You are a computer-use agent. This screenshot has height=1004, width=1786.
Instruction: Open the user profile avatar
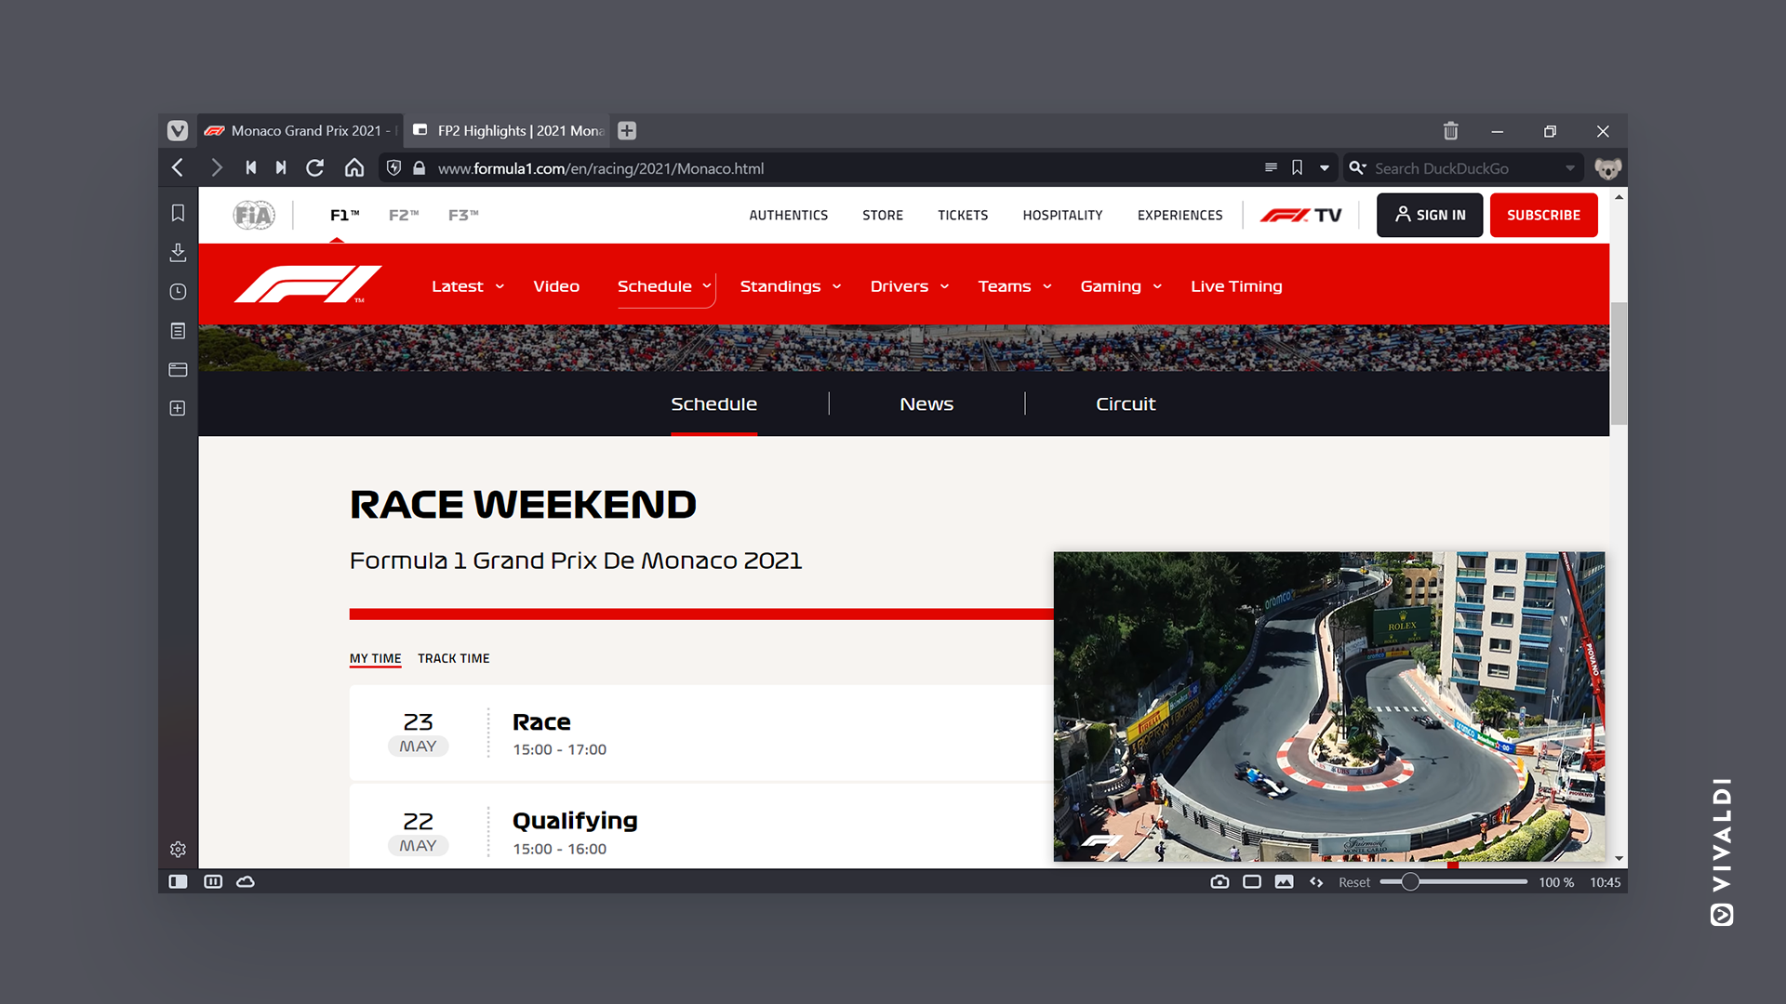click(1607, 168)
